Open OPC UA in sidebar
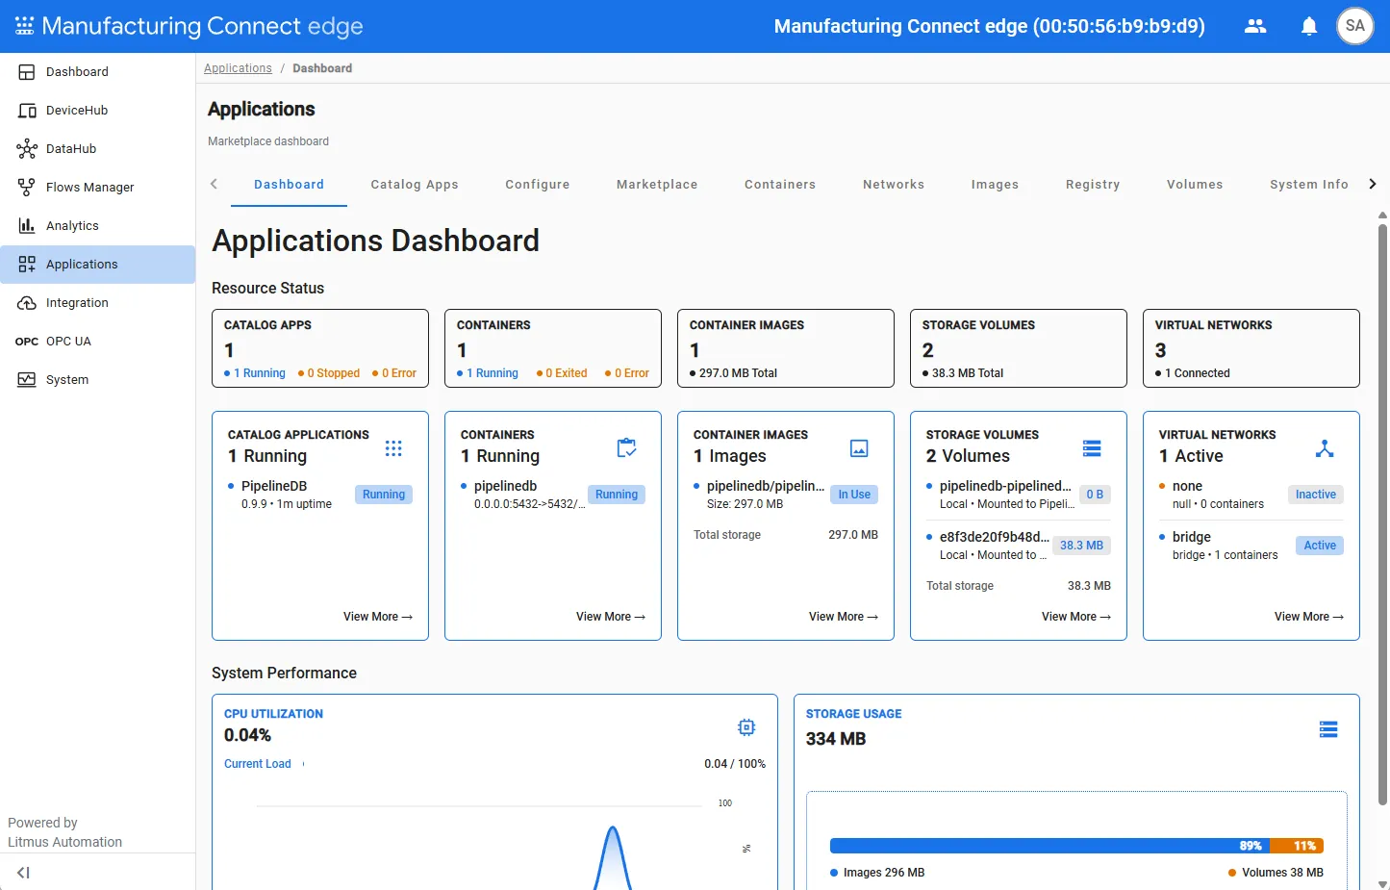The width and height of the screenshot is (1390, 890). pos(97,342)
